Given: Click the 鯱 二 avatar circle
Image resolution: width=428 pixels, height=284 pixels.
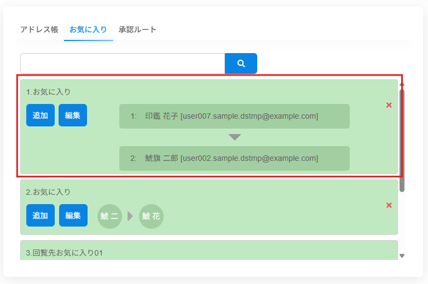Looking at the screenshot, I should click(109, 216).
